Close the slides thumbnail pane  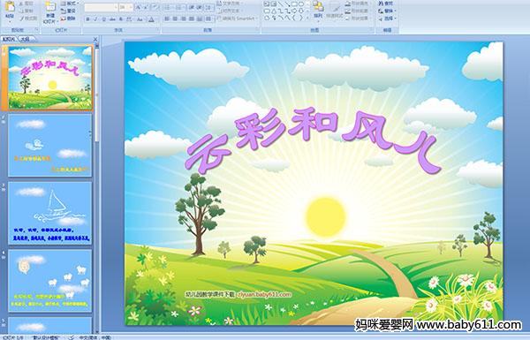[x=95, y=40]
